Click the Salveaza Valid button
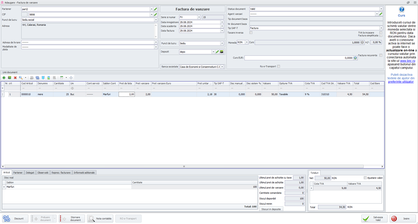418x224 pixels. click(374, 218)
